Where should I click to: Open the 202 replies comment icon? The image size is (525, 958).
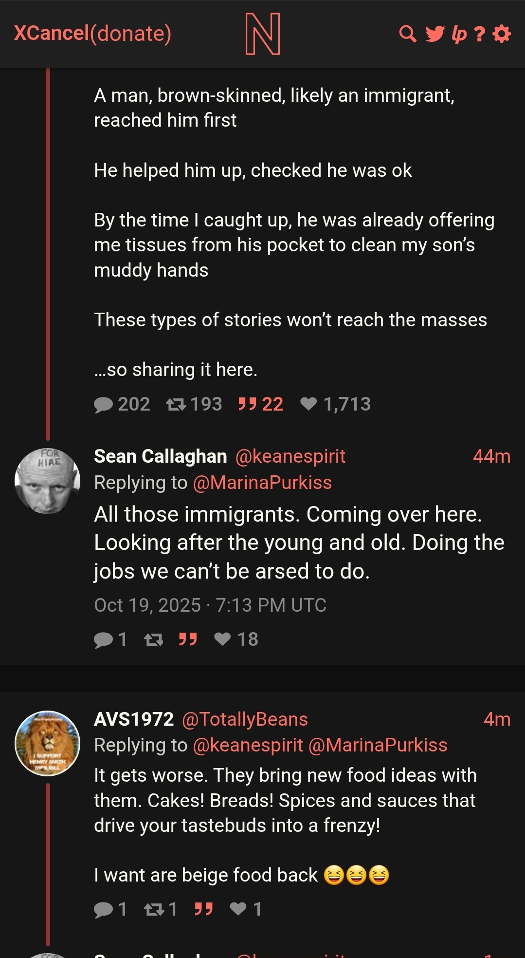pyautogui.click(x=103, y=405)
